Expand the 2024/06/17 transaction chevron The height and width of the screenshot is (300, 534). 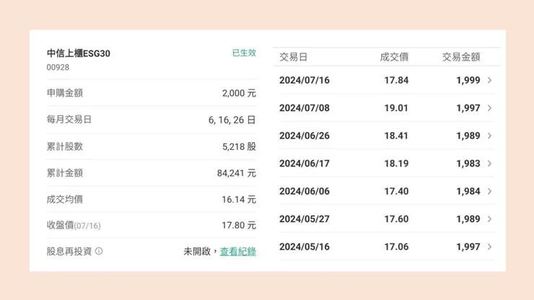(489, 164)
